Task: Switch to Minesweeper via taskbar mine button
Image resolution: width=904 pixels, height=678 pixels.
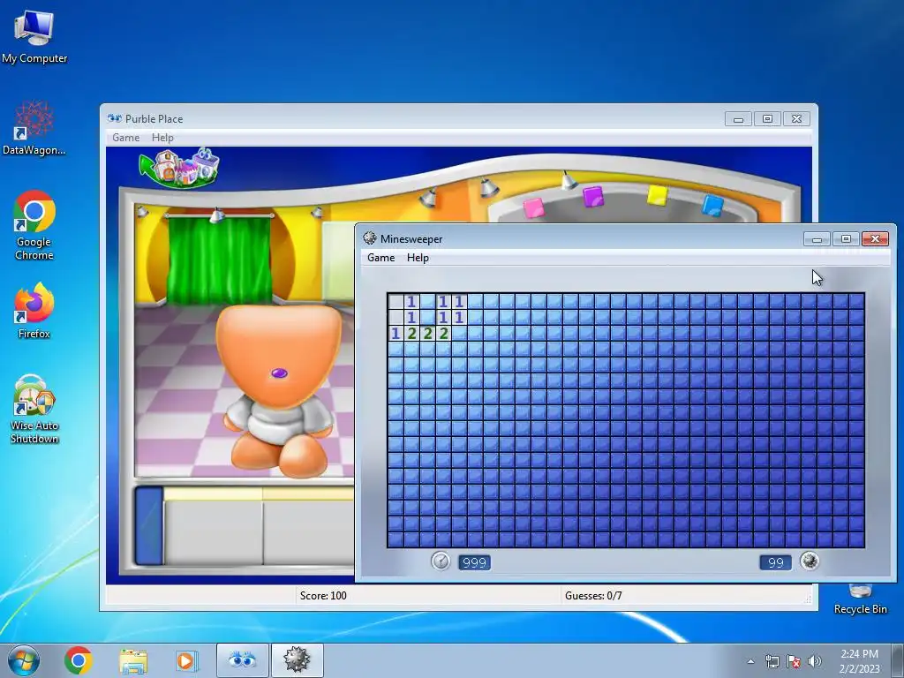Action: (297, 660)
